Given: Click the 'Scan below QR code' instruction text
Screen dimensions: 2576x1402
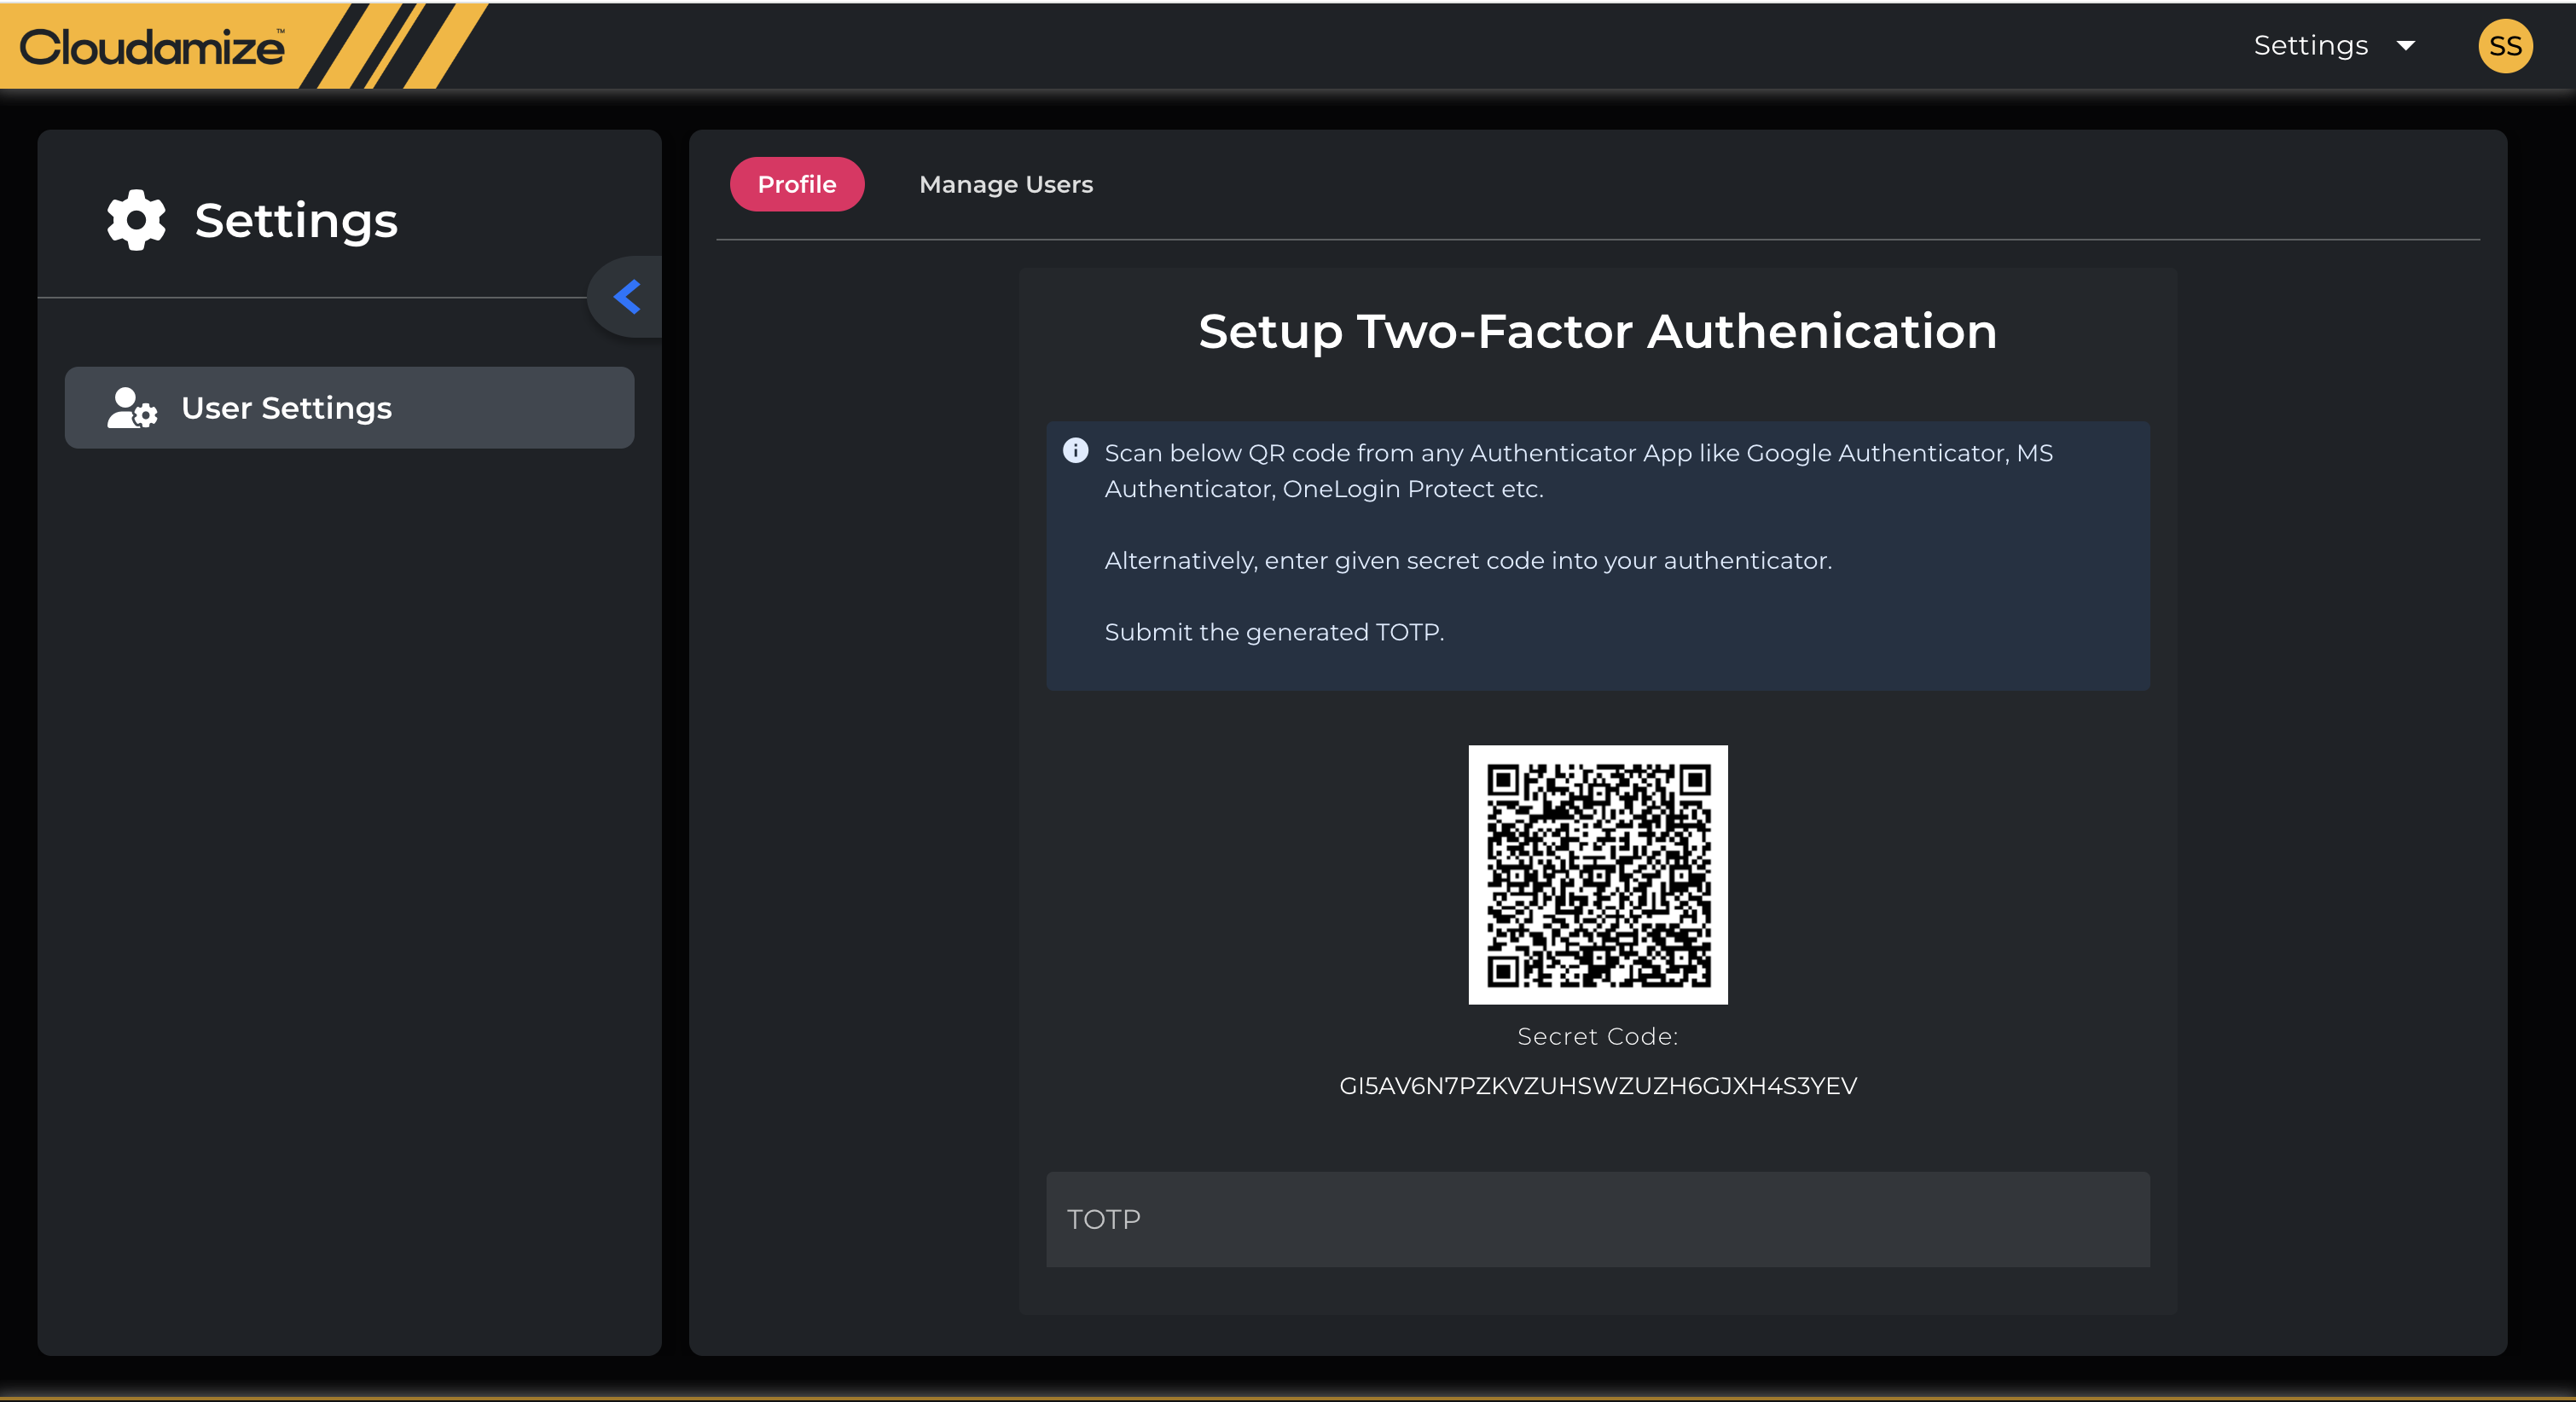Looking at the screenshot, I should coord(1577,454).
